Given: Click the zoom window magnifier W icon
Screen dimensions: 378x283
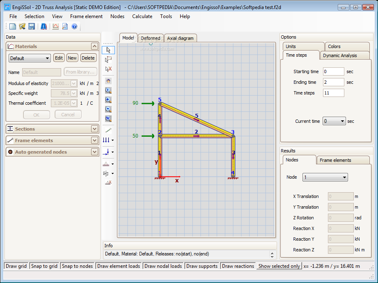Looking at the screenshot, I should (108, 118).
